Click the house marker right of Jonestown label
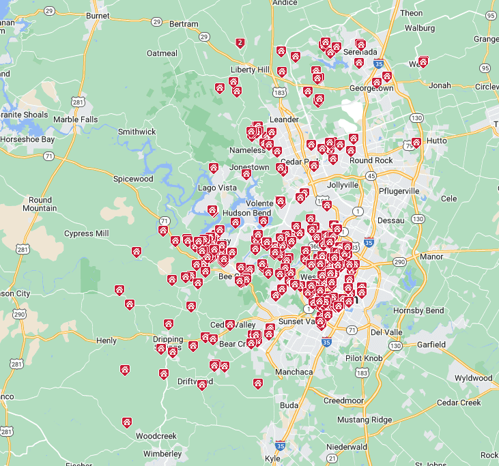The width and height of the screenshot is (499, 466). point(281,167)
